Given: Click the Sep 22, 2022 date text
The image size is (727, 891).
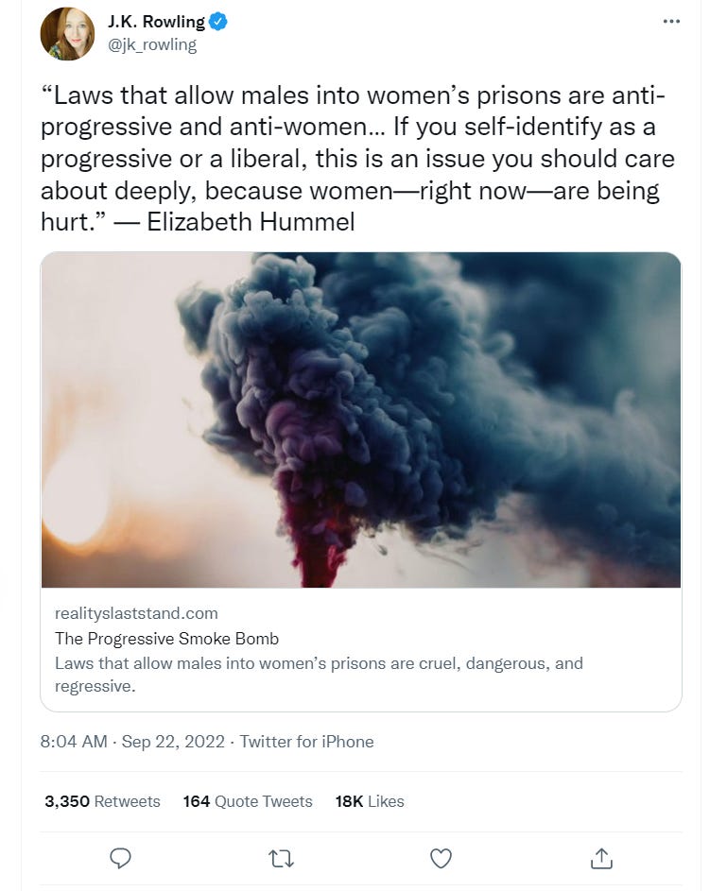Looking at the screenshot, I should coord(172,742).
